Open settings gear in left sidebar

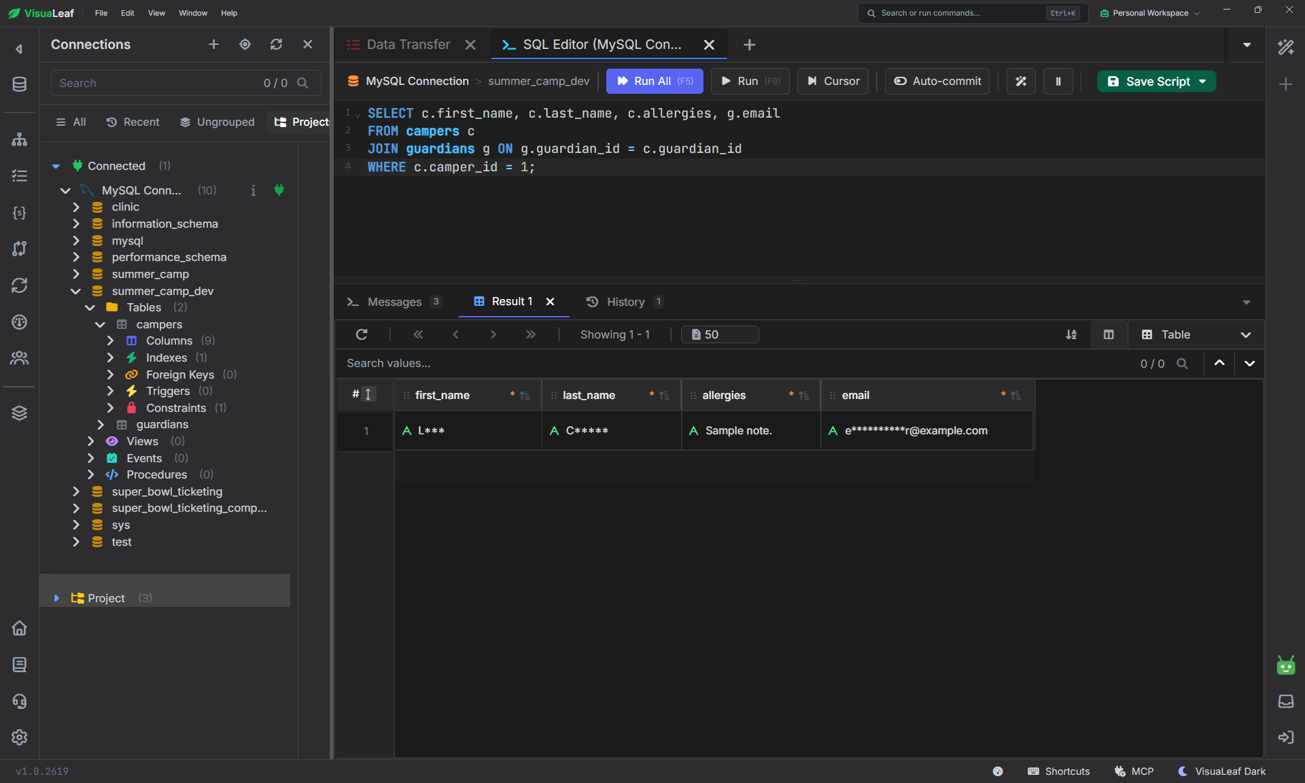pyautogui.click(x=19, y=737)
